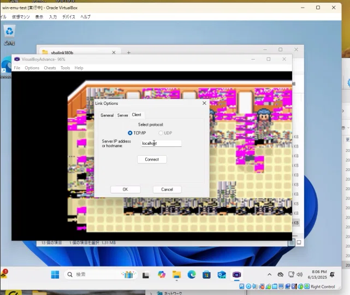Click the VirtualBox hard disk status icon
The width and height of the screenshot is (350, 295).
click(241, 286)
